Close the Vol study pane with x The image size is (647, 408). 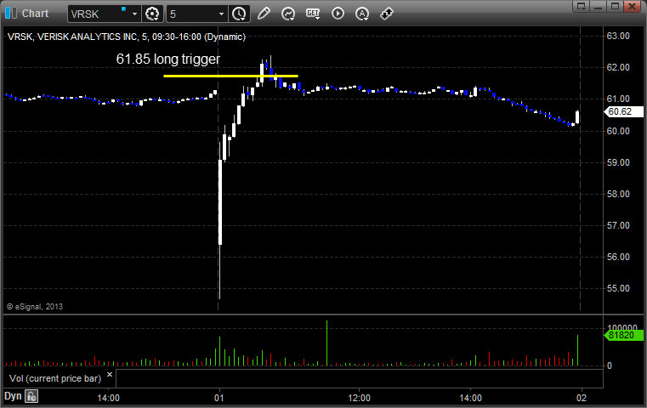tap(110, 375)
